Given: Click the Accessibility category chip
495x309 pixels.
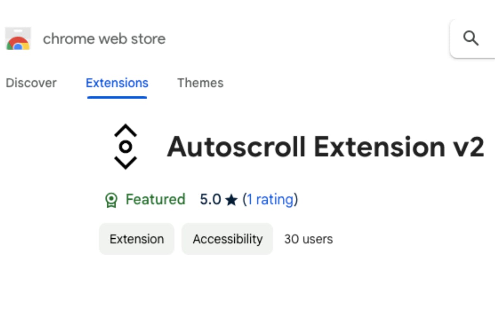Looking at the screenshot, I should (227, 239).
